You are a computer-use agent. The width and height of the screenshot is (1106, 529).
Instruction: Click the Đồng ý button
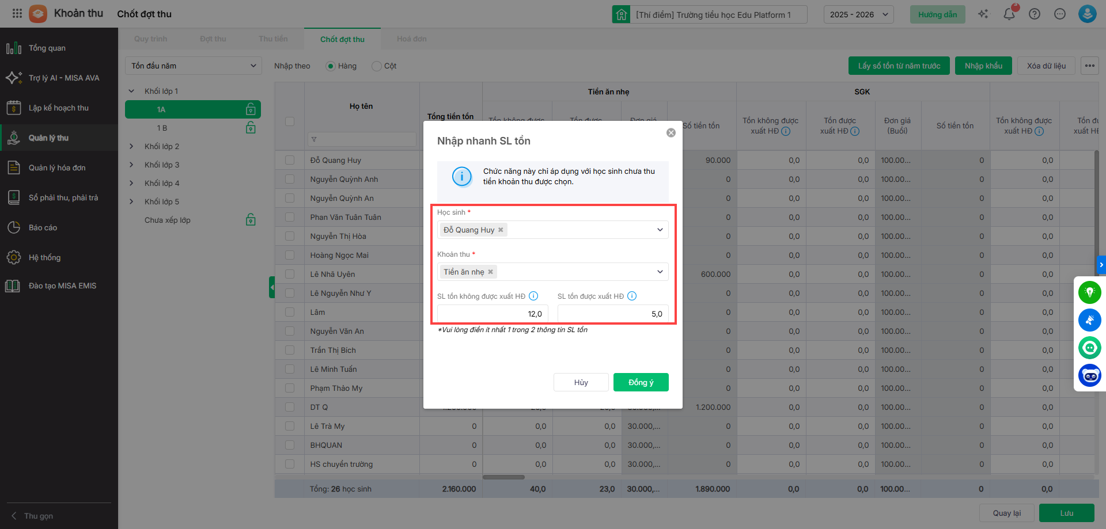(x=641, y=382)
